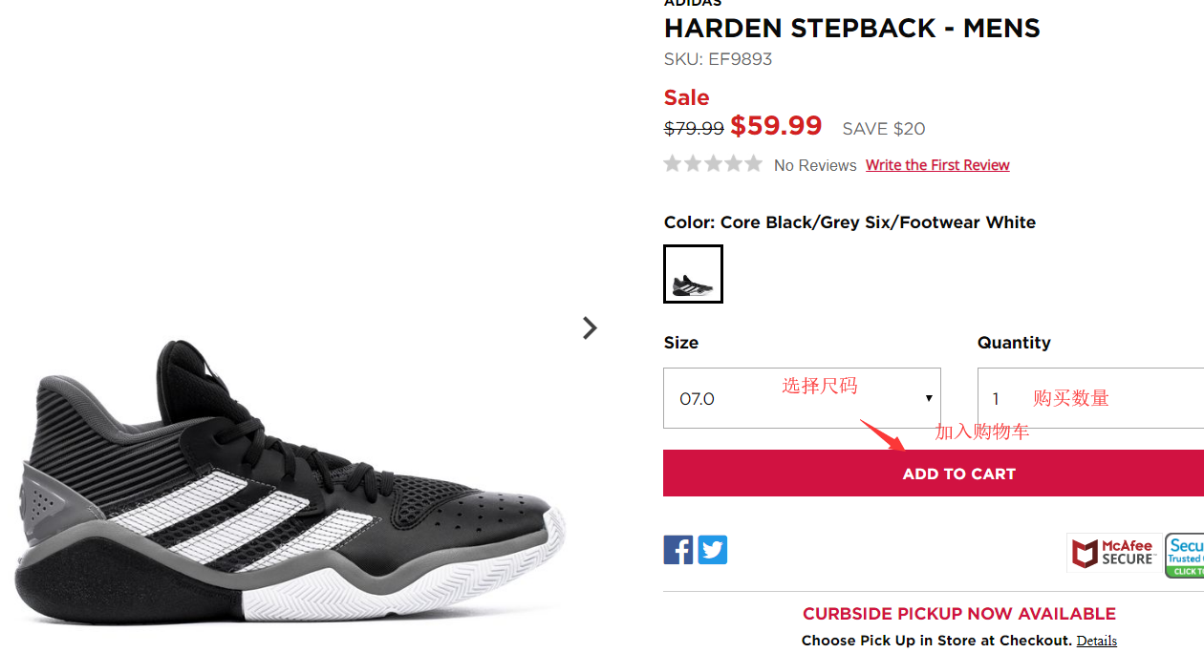
Task: Click the Harden Stepback - Mens title
Action: 851,29
